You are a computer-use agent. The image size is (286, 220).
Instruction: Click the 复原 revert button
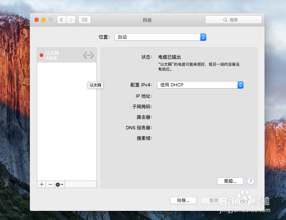pos(214,200)
